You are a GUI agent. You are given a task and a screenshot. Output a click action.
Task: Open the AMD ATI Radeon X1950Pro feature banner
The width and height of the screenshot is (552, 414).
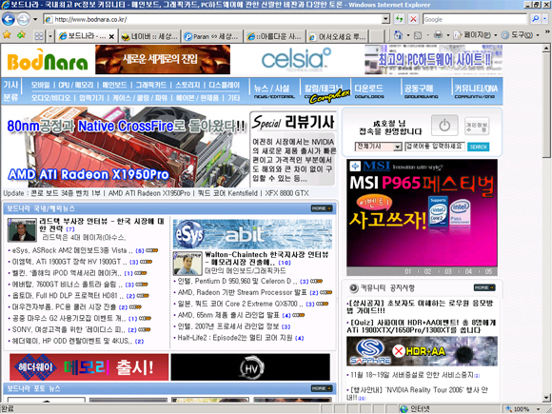[126, 148]
